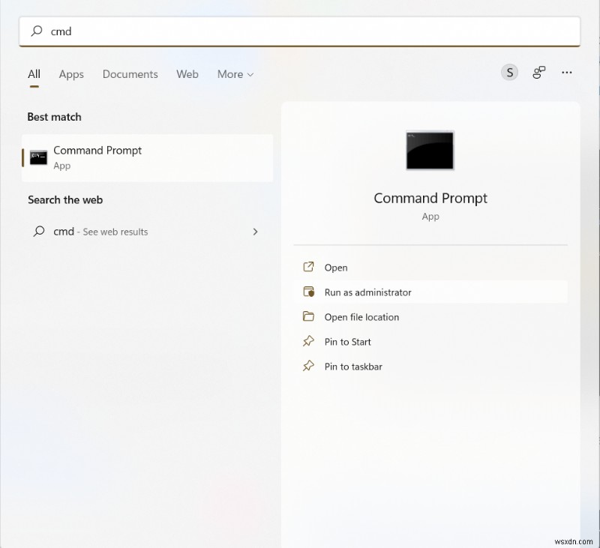Screen dimensions: 600x548
Task: Click the large Command Prompt icon in preview panel
Action: click(430, 150)
